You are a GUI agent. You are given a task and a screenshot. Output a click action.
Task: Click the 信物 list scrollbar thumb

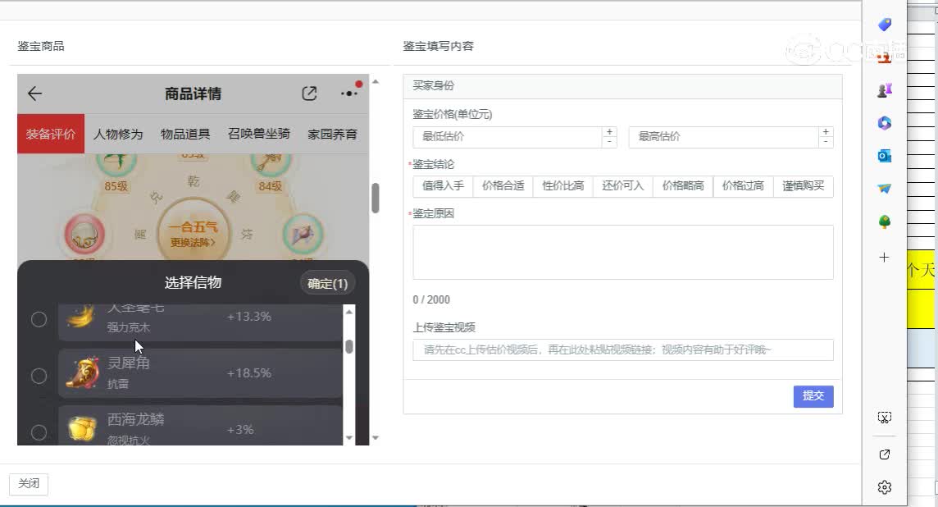click(x=348, y=346)
